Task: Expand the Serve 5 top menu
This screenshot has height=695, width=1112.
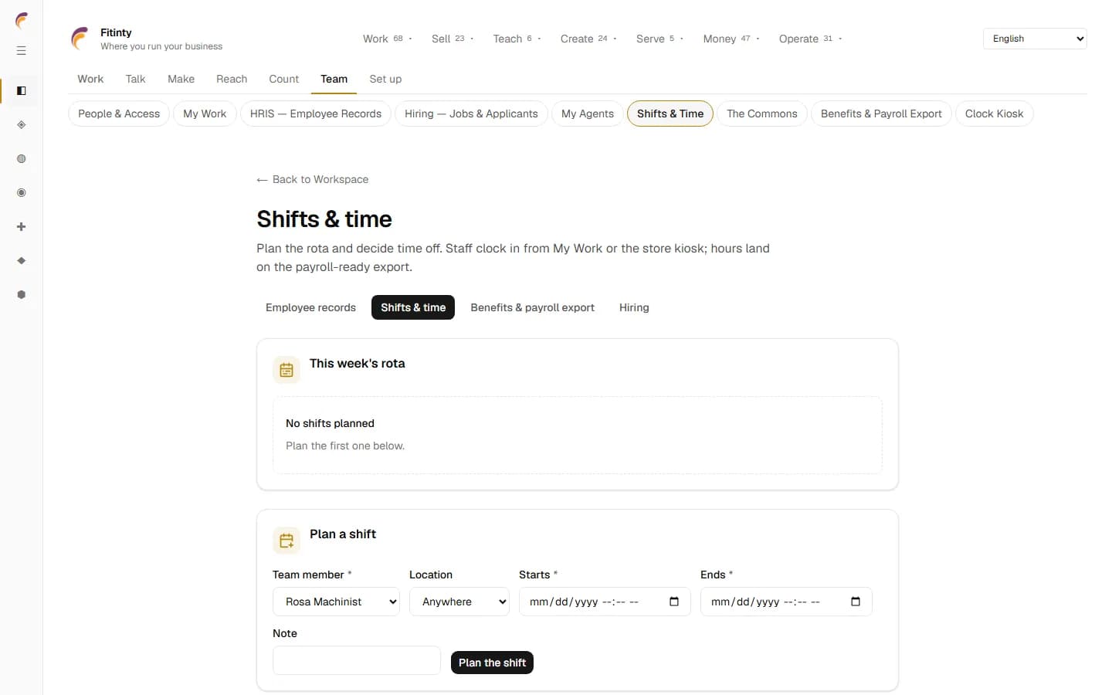Action: 659,39
